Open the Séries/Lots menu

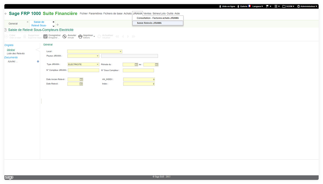tap(159, 14)
